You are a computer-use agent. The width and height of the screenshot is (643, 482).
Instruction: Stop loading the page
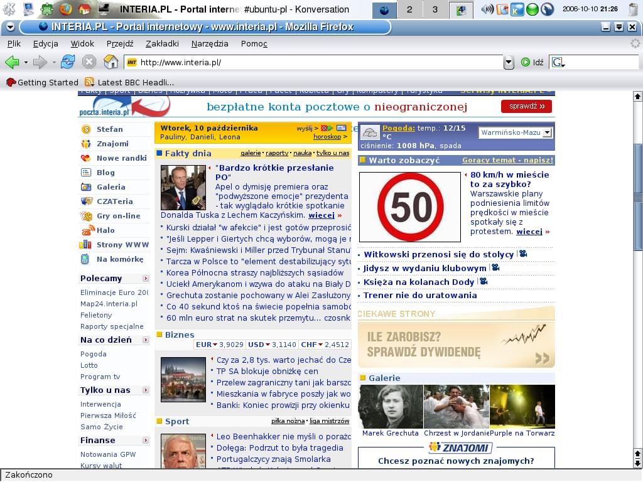[x=89, y=62]
